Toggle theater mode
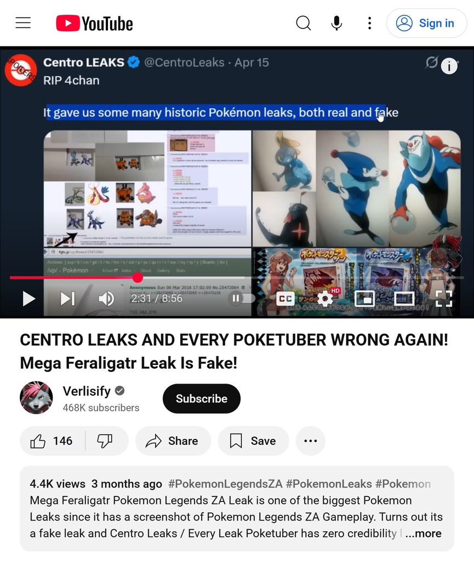The width and height of the screenshot is (474, 561). click(404, 299)
